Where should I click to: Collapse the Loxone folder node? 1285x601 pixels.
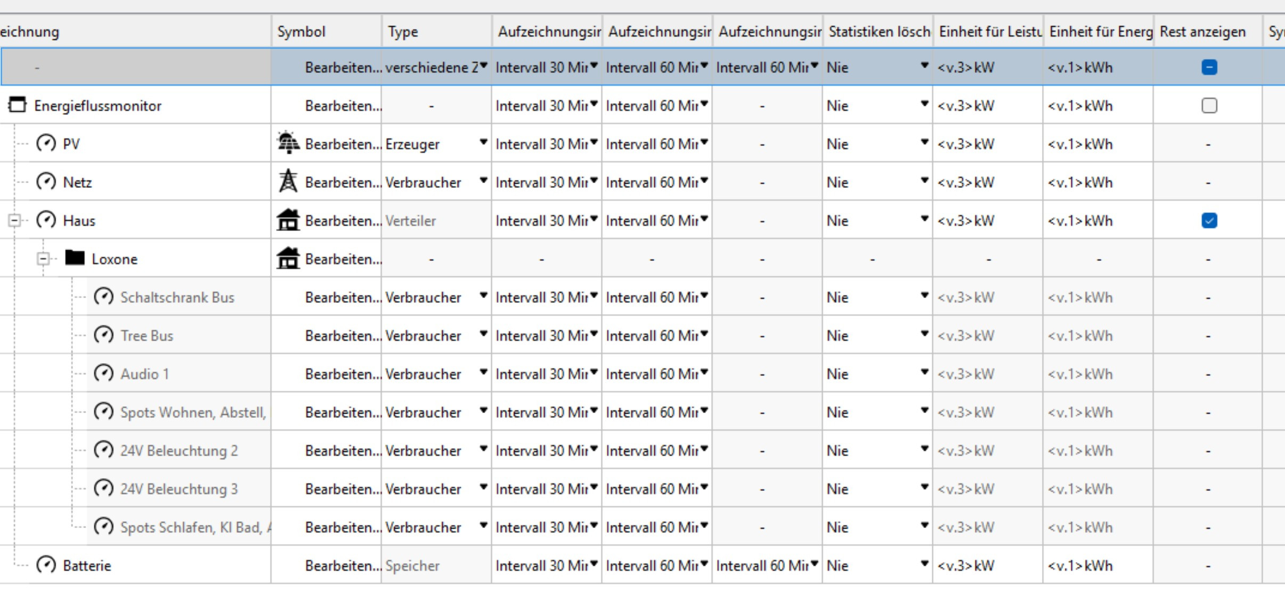point(43,259)
